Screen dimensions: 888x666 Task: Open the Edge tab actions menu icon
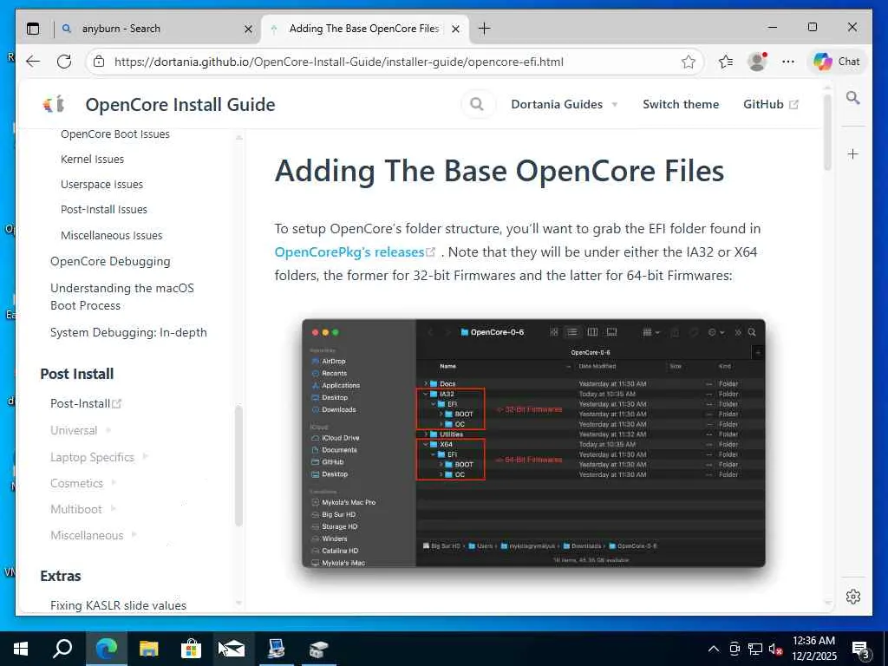[34, 29]
